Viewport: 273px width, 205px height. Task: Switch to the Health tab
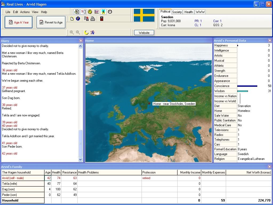click(x=188, y=12)
